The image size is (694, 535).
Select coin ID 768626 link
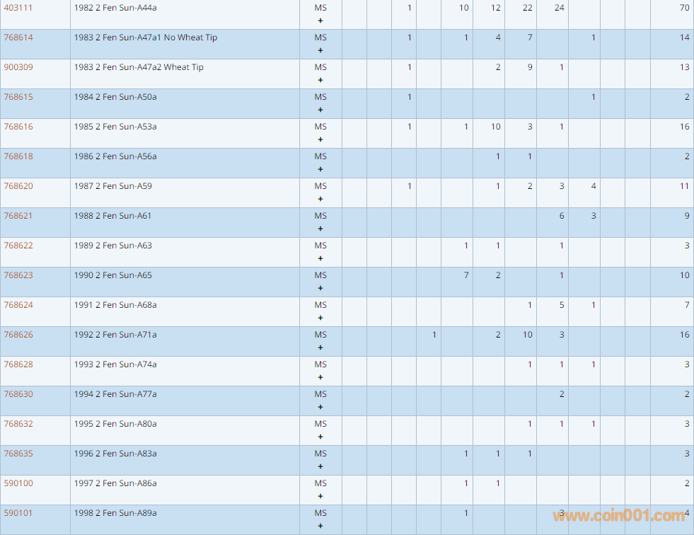(x=18, y=335)
